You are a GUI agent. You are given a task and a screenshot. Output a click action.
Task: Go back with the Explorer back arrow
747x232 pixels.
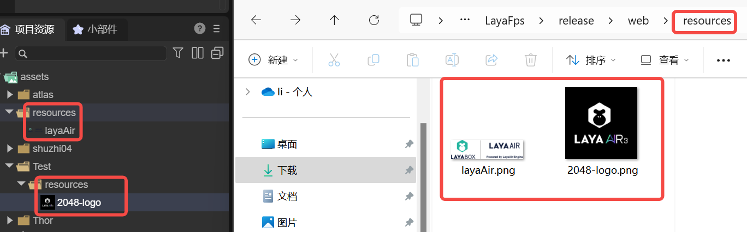coord(256,21)
